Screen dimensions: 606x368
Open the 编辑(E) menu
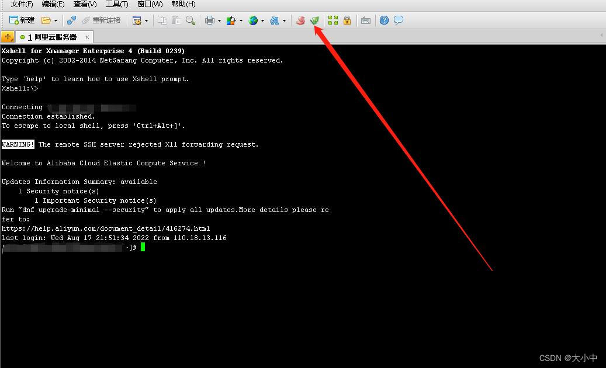(x=53, y=4)
